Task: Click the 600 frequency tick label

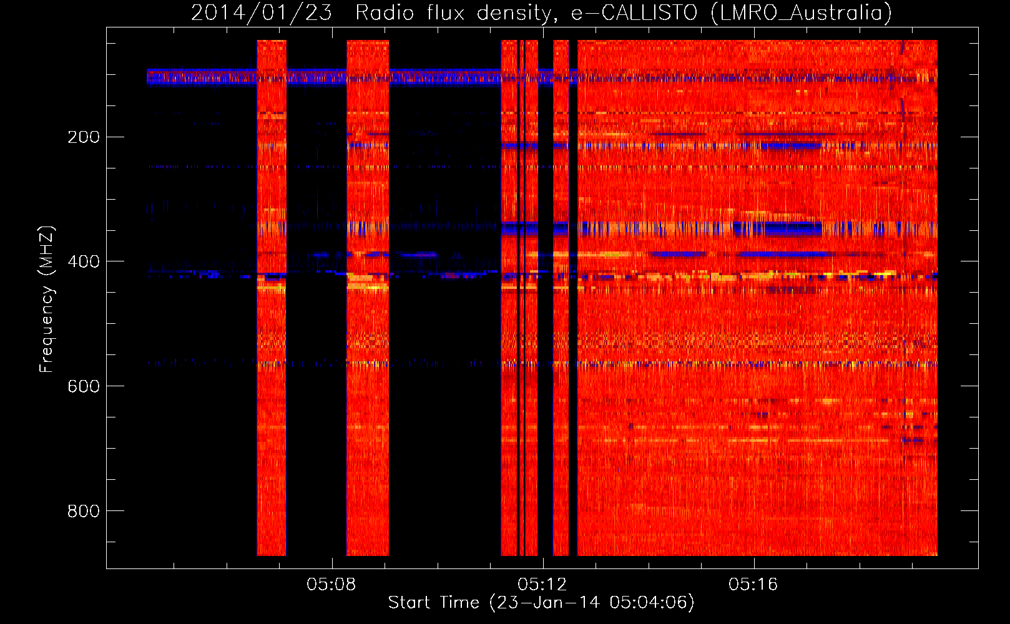Action: click(x=84, y=386)
